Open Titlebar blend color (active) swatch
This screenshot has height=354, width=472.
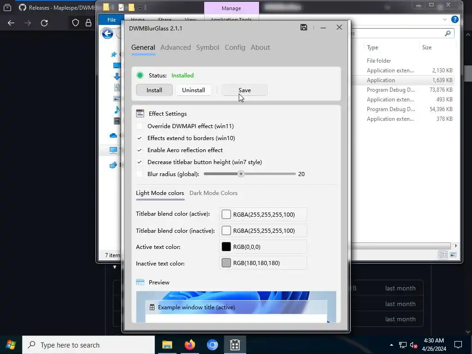(x=226, y=214)
